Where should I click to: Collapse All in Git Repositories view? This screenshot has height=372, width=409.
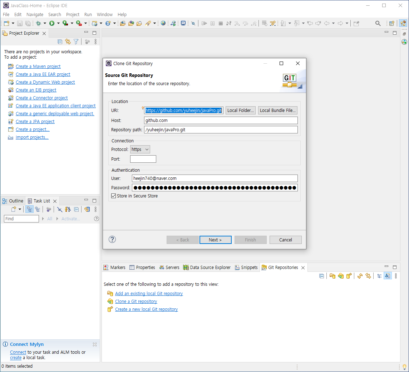coord(322,276)
